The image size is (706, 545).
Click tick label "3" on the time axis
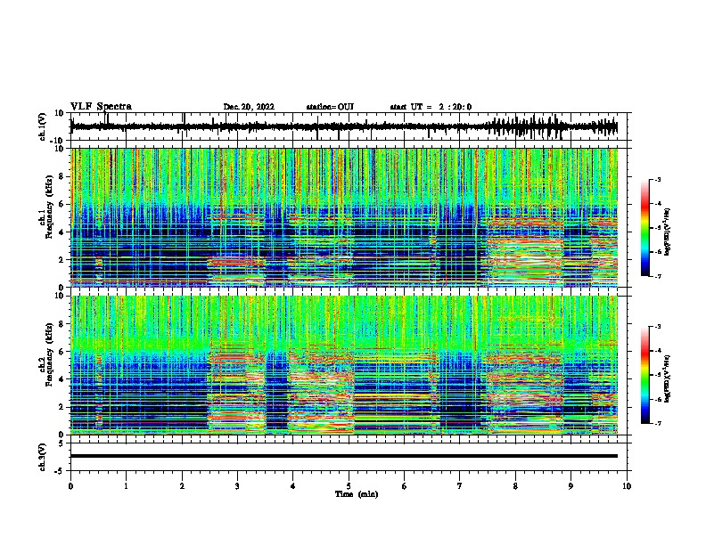coord(237,486)
